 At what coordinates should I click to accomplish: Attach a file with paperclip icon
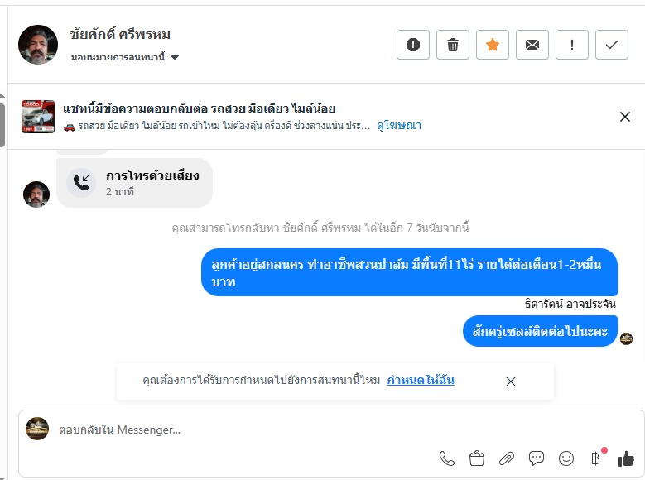coord(507,458)
